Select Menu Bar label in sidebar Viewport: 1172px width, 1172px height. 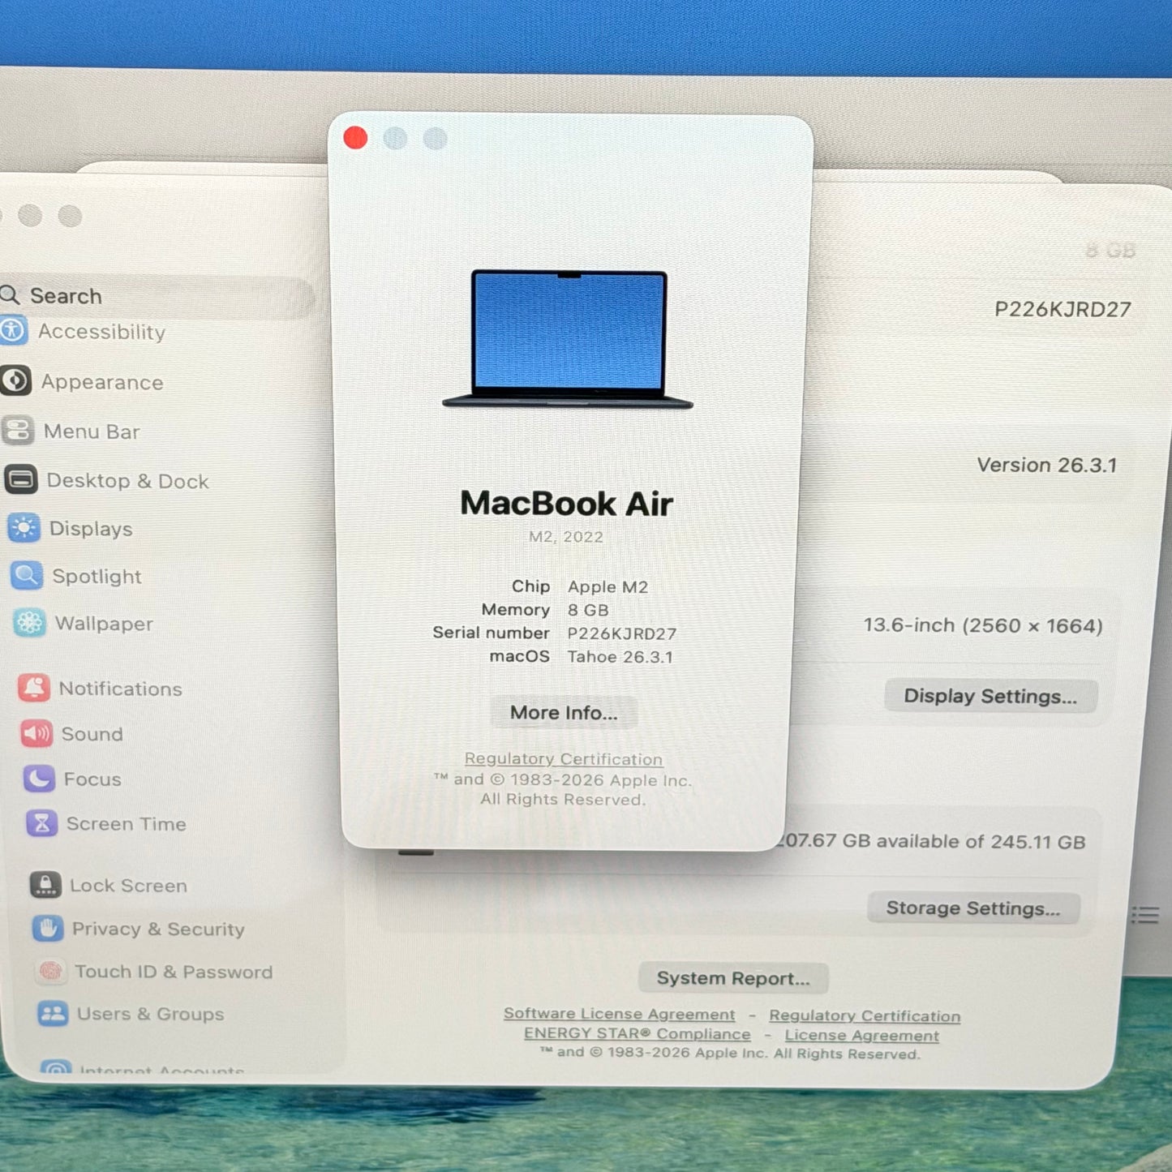click(x=92, y=431)
